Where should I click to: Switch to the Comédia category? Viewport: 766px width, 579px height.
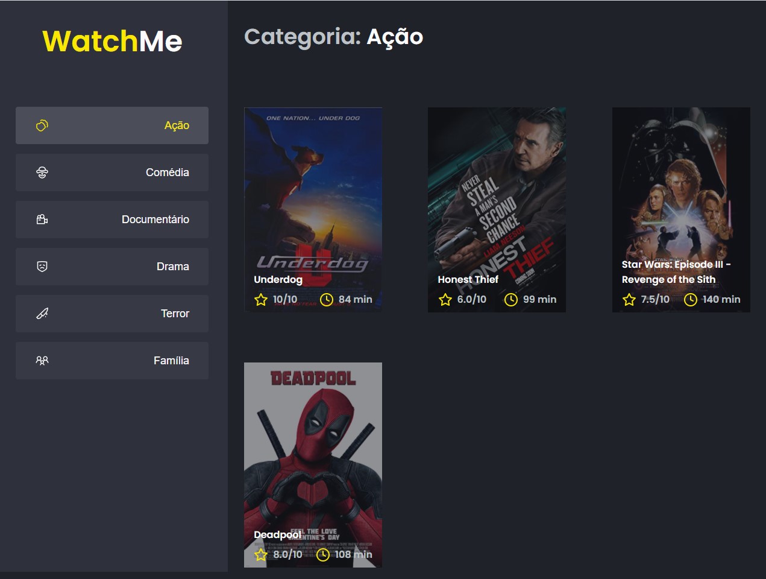(112, 172)
